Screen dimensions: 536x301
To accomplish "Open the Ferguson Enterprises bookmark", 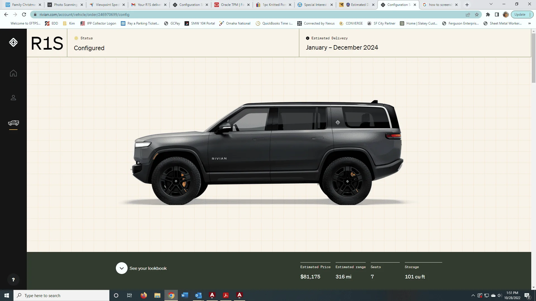I will point(461,23).
